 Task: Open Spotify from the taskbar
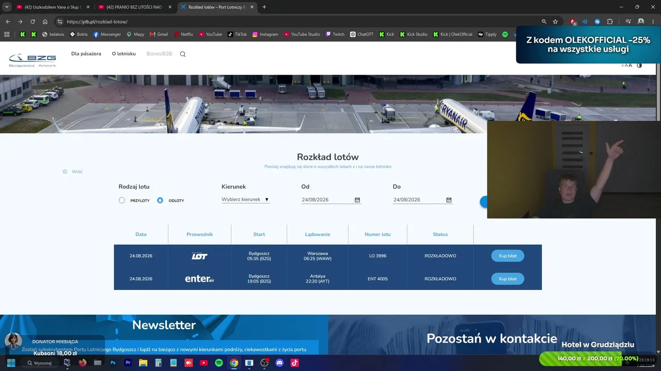[219, 363]
